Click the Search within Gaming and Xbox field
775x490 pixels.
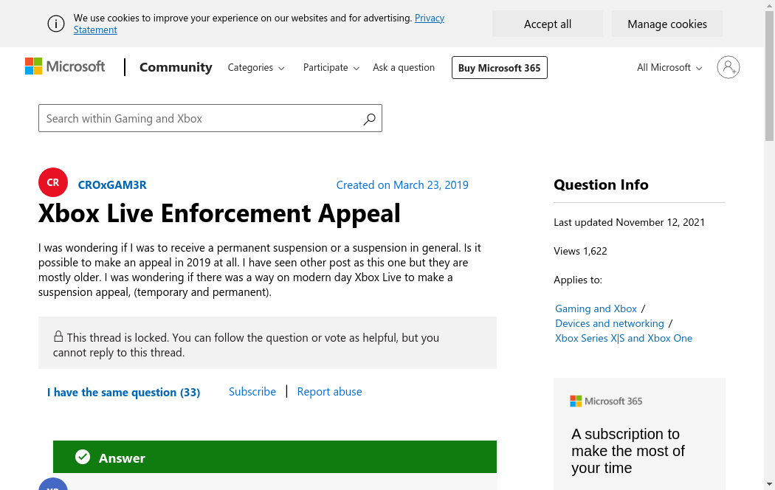[x=199, y=119]
